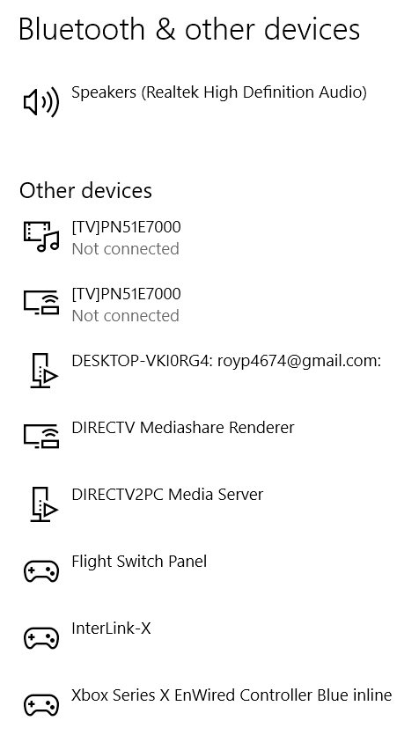This screenshot has height=750, width=419.
Task: Click the film-and-music media icon for TV
Action: pos(41,236)
